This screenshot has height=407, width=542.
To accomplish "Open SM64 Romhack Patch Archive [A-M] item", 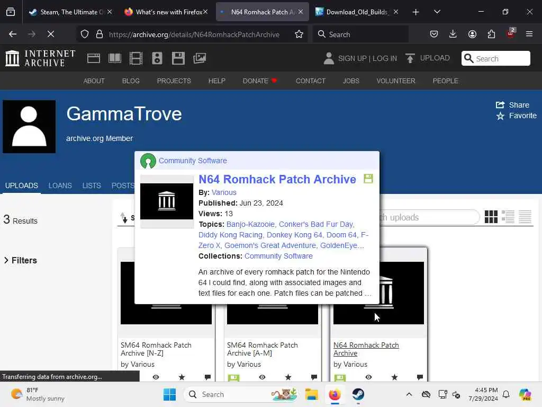I will tap(263, 349).
